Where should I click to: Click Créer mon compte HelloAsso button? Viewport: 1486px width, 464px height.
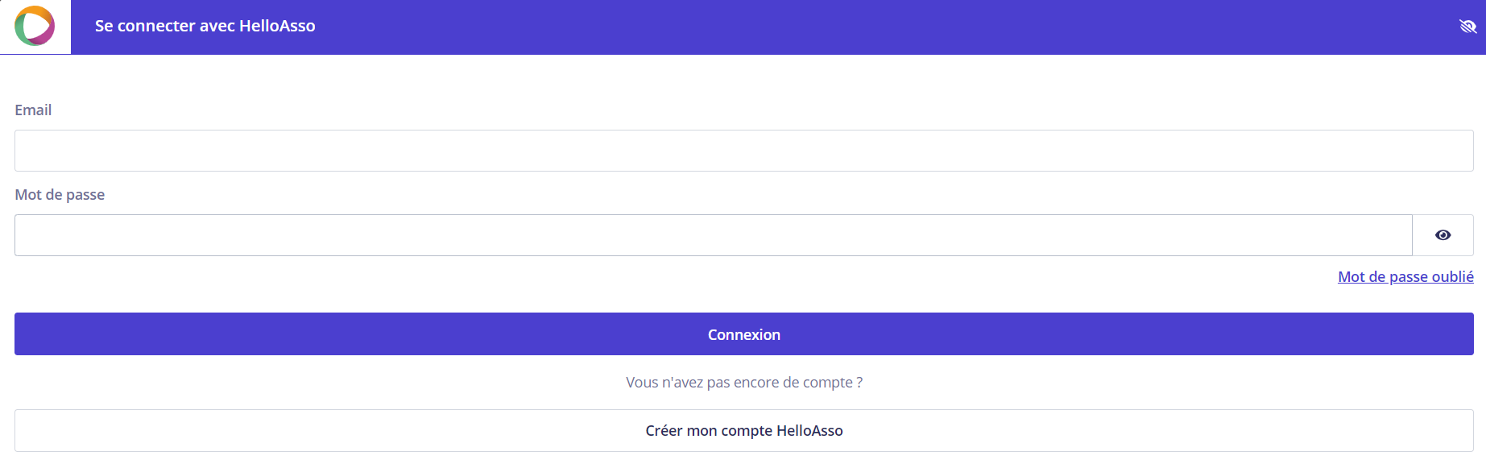pos(743,431)
